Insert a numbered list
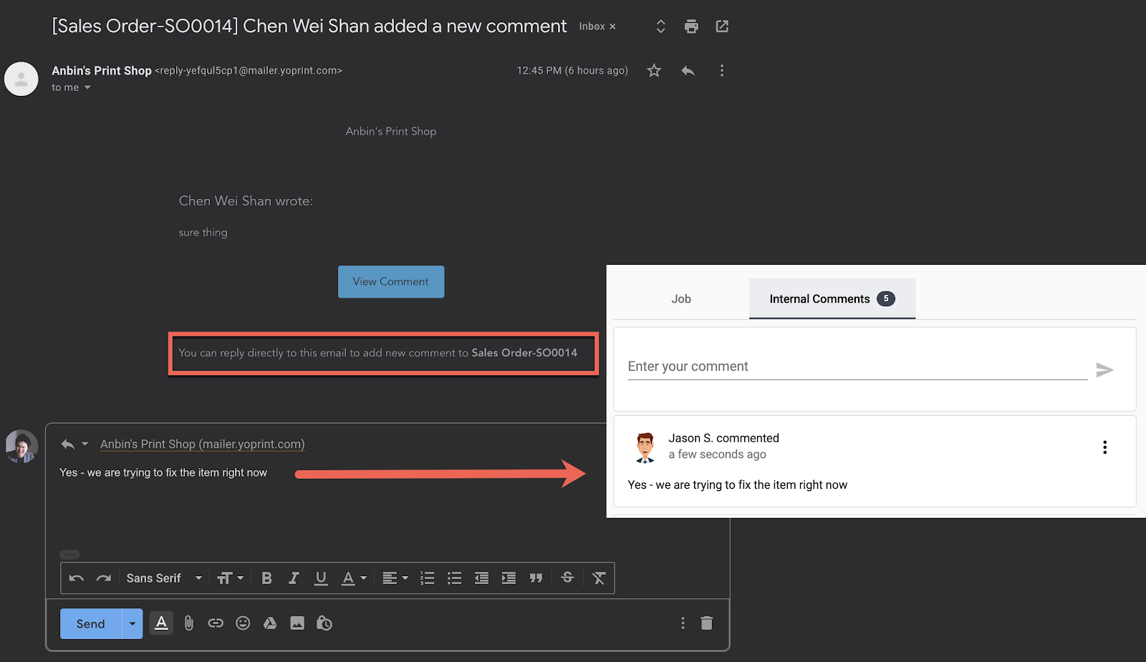 [428, 578]
